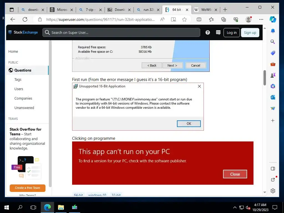Open Users in left navigation
The width and height of the screenshot is (284, 213).
[19, 89]
